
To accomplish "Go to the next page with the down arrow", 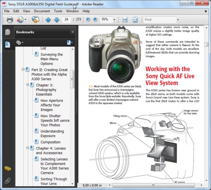I will [57, 19].
